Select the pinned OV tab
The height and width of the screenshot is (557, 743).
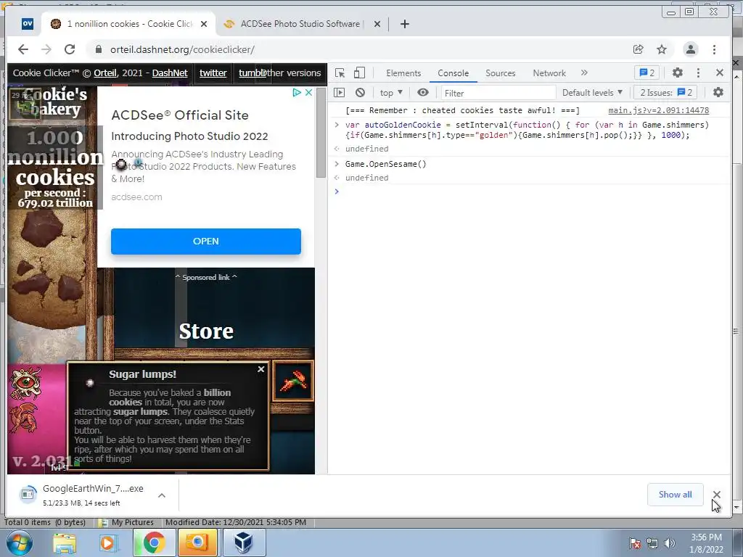click(28, 24)
